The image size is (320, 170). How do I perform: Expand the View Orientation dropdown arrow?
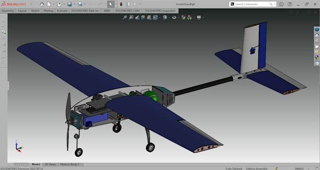(160, 17)
